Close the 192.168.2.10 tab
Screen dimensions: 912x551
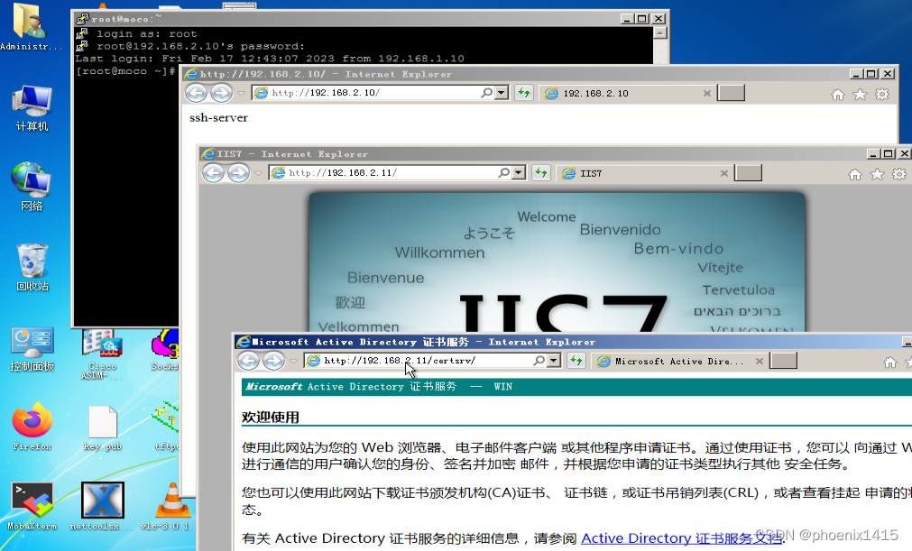[x=706, y=94]
